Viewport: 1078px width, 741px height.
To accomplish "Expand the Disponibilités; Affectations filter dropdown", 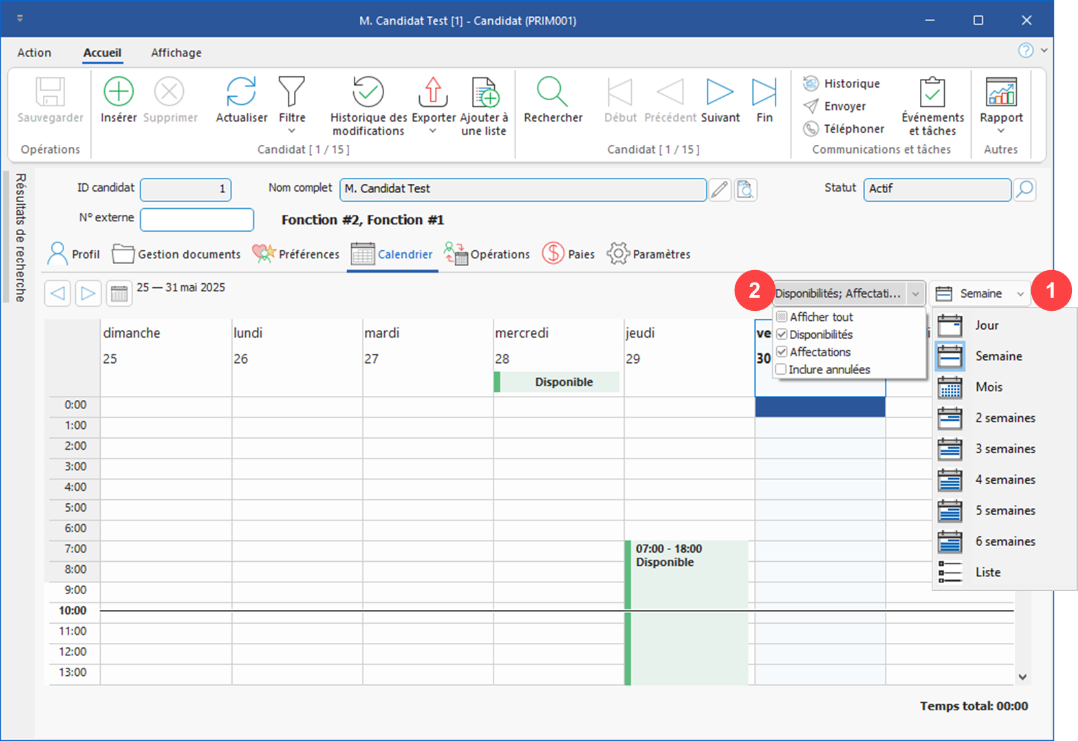I will (915, 294).
